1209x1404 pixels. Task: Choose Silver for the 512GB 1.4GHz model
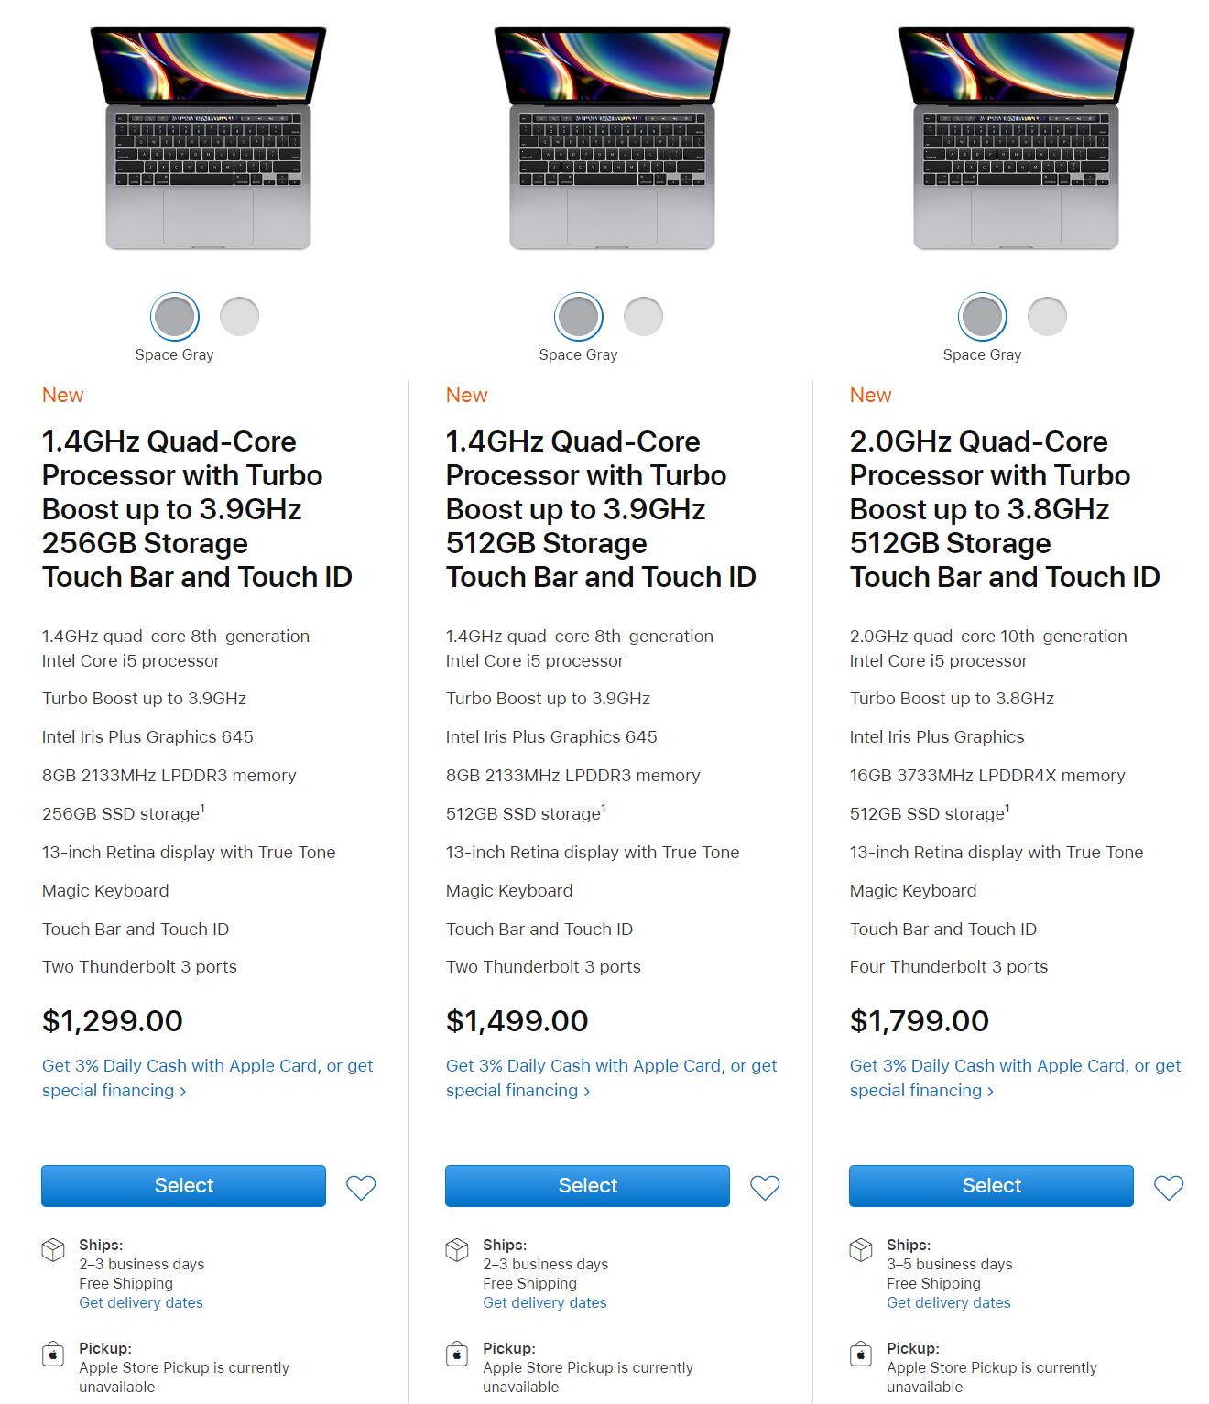[x=643, y=316]
